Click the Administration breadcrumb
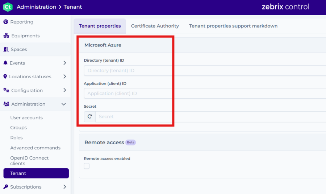The width and height of the screenshot is (326, 194). 36,7
